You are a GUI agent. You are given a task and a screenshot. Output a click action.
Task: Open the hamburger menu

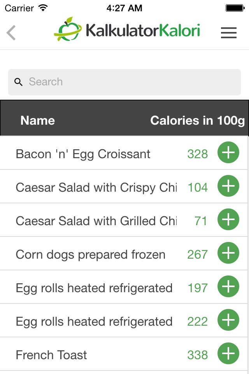[x=228, y=33]
